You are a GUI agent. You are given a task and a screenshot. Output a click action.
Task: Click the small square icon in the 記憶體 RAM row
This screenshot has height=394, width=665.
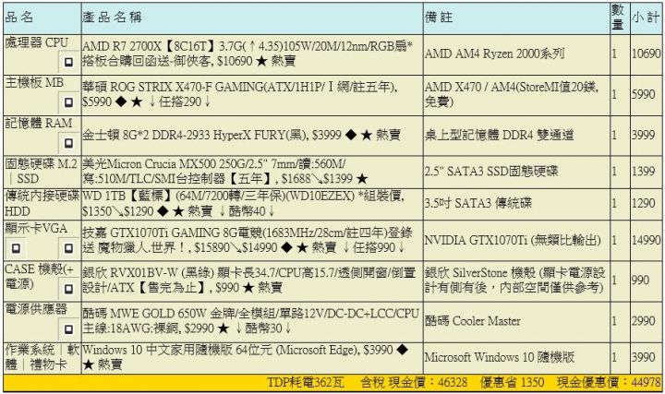(68, 143)
